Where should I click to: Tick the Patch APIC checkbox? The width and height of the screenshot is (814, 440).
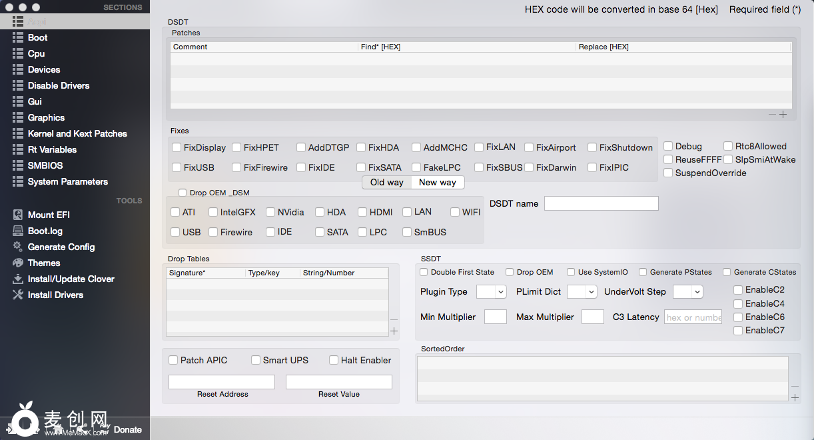pos(173,360)
